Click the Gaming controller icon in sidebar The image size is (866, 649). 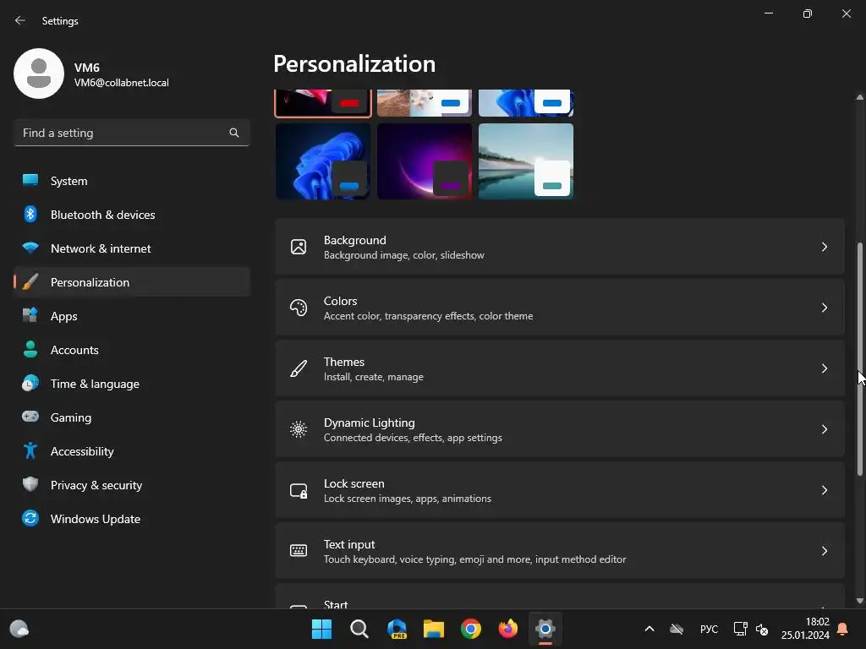(x=30, y=417)
